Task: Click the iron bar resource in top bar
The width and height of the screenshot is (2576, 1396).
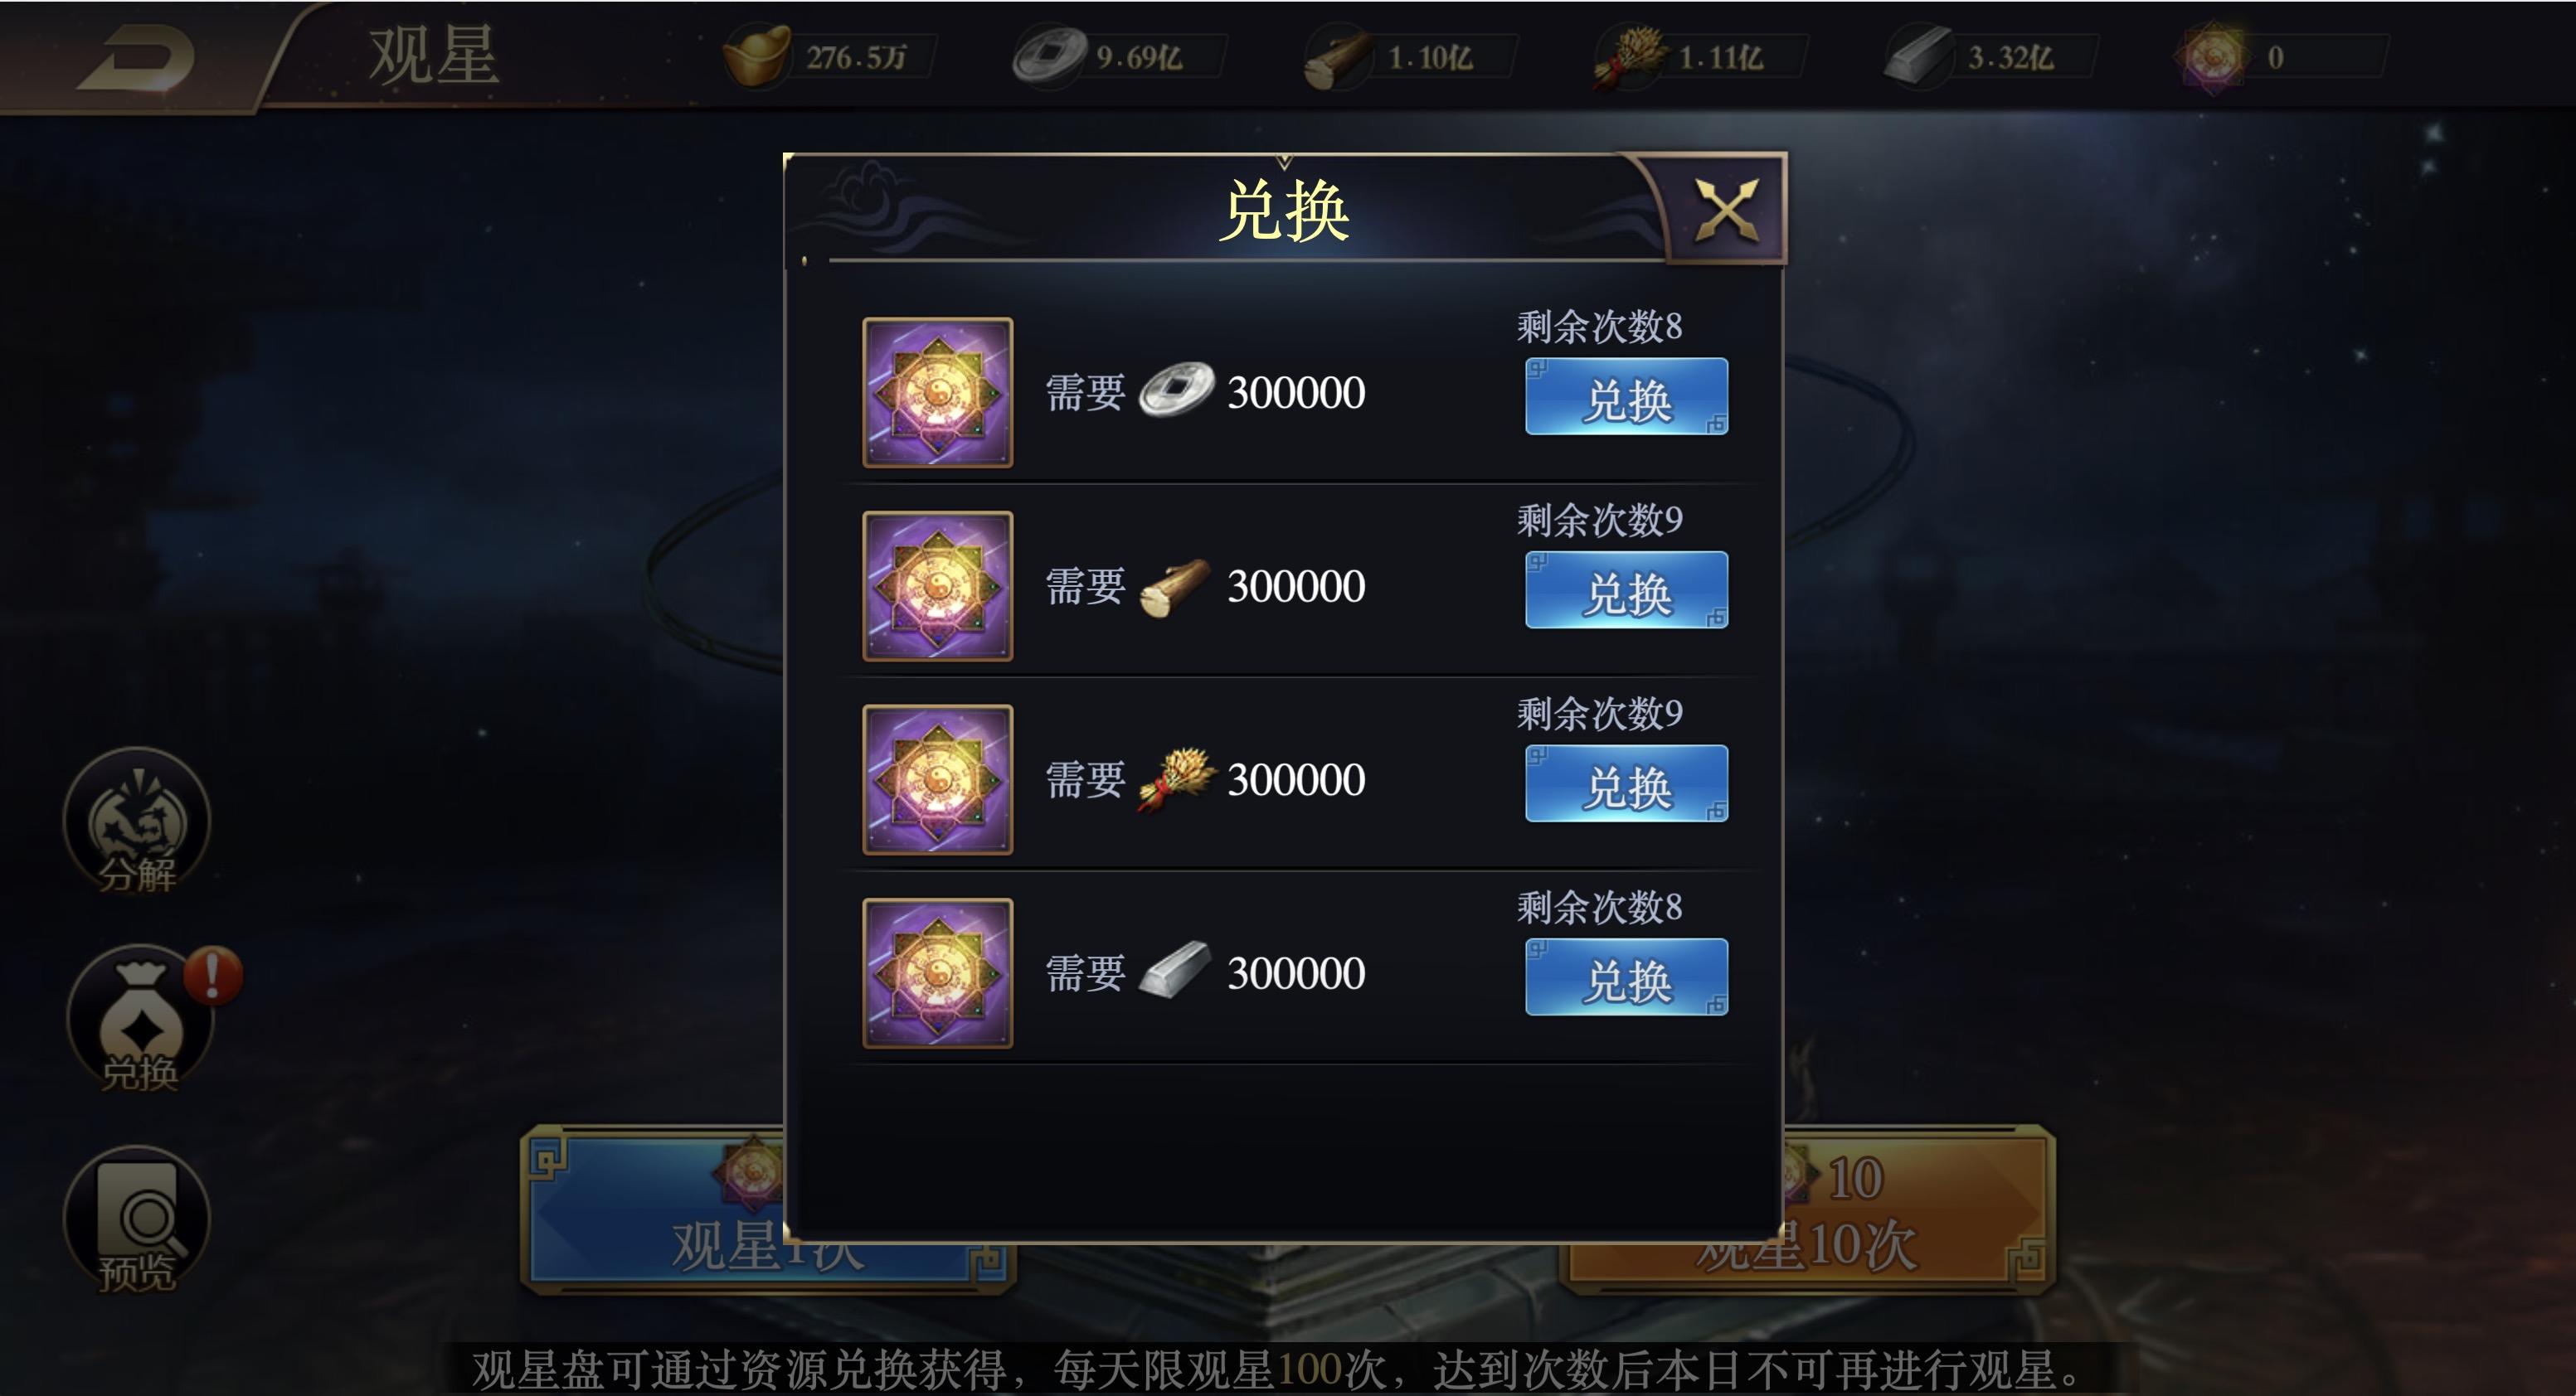Action: 1918,56
